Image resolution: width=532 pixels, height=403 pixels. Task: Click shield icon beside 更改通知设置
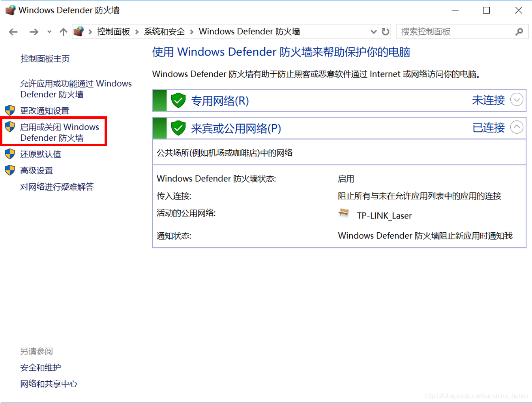tap(10, 110)
